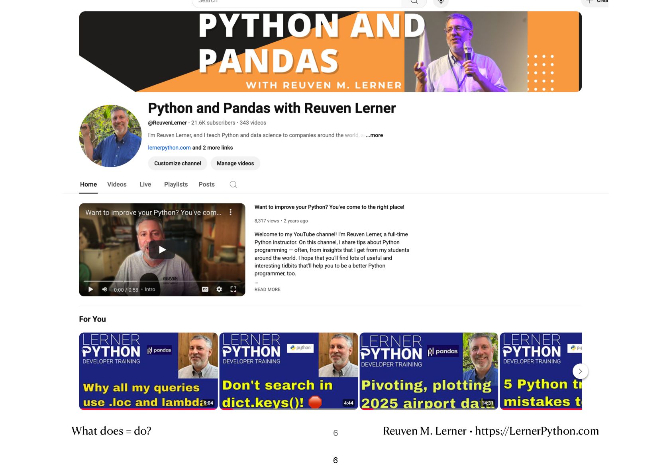Click the channel profile avatar picture

(110, 136)
